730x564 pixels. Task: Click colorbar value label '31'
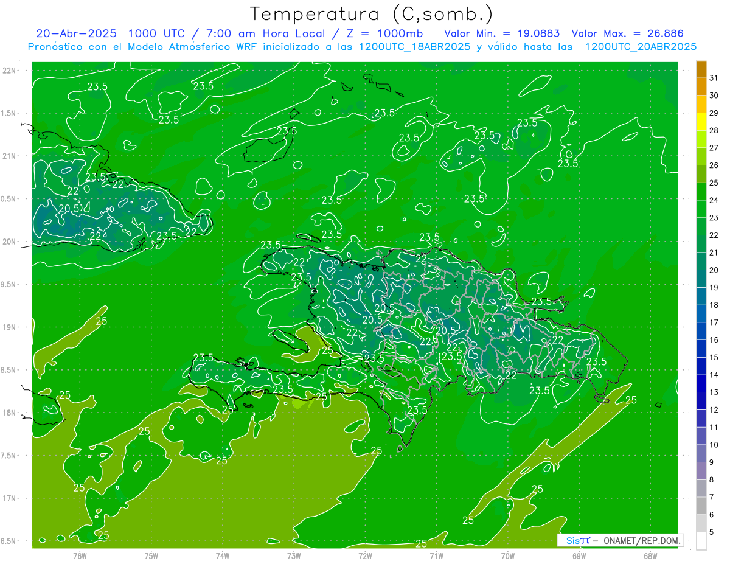point(714,78)
